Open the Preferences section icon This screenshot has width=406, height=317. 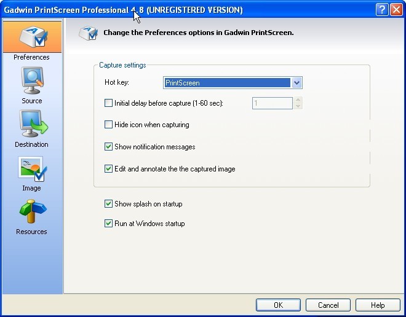(33, 37)
